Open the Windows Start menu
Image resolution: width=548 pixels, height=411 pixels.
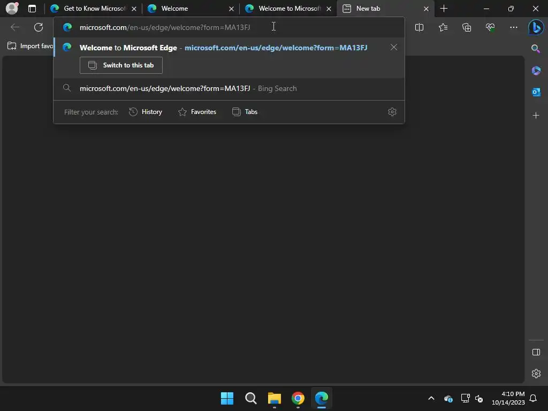tap(227, 398)
